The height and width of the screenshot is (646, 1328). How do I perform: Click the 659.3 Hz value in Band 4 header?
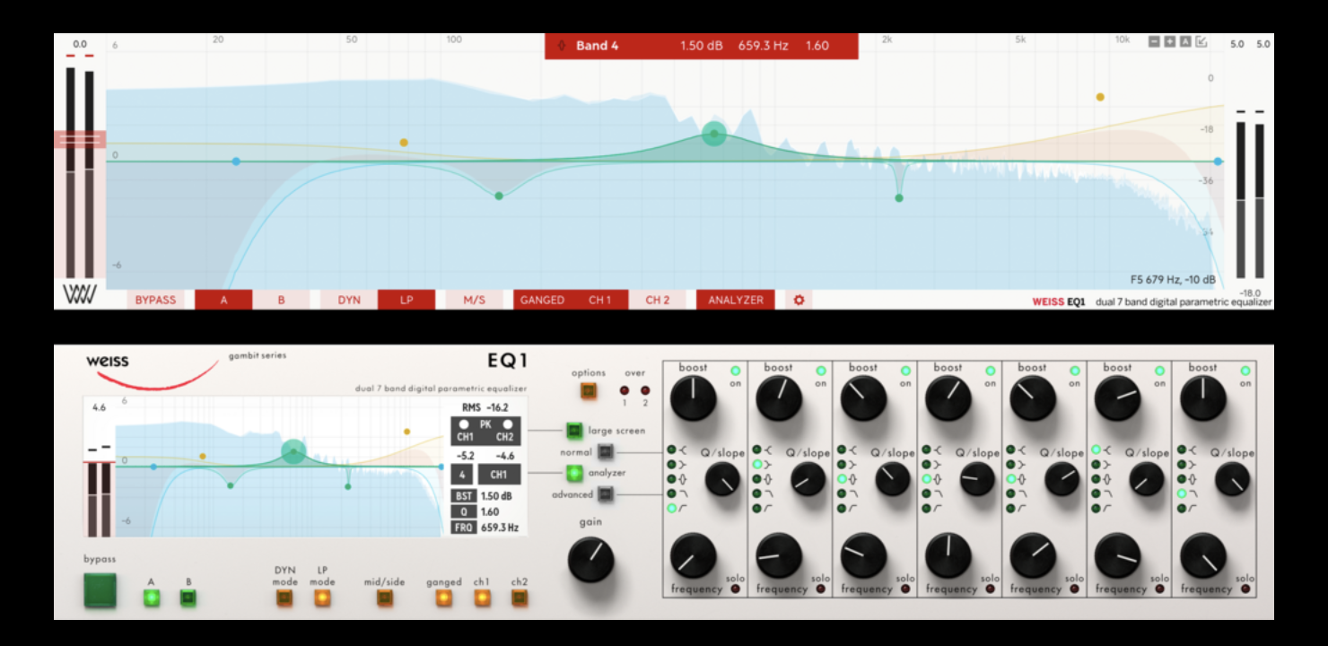763,46
